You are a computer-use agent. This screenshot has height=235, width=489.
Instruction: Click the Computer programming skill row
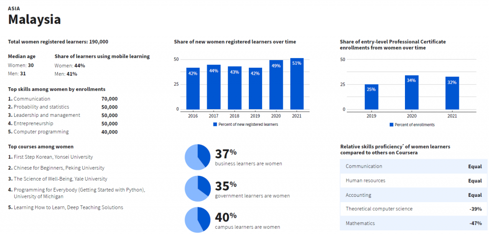click(63, 132)
